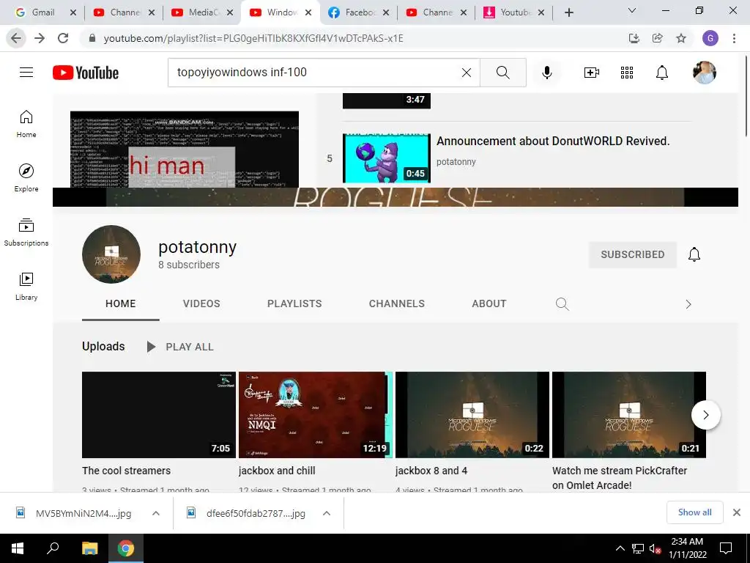Open File Explorer from taskbar
750x563 pixels.
89,548
